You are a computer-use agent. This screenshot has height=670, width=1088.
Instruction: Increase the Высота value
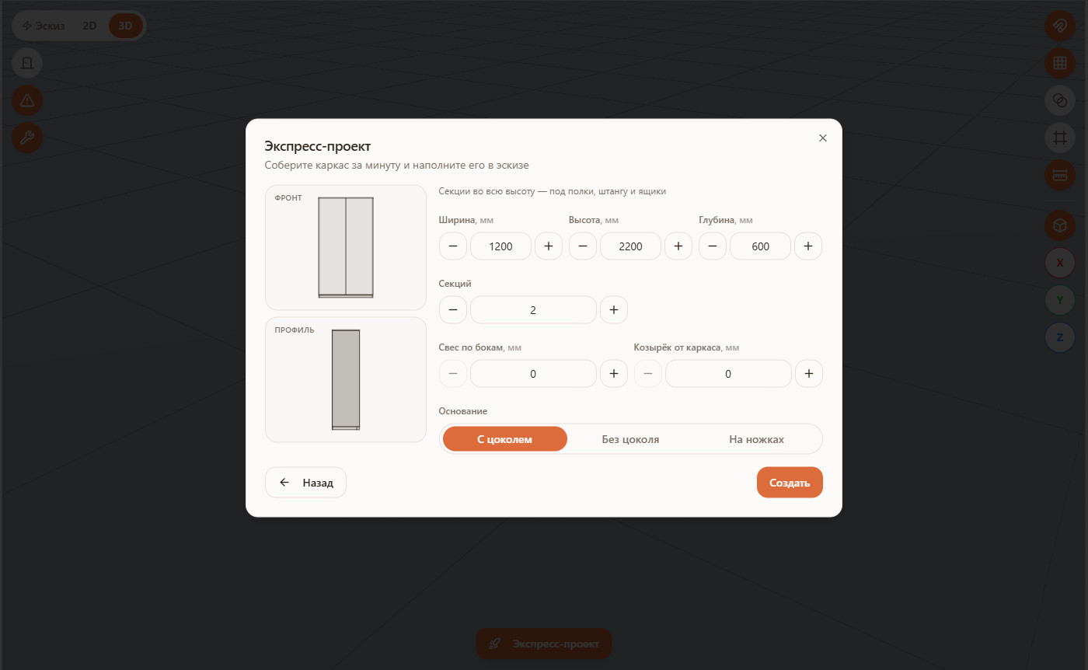tap(678, 246)
